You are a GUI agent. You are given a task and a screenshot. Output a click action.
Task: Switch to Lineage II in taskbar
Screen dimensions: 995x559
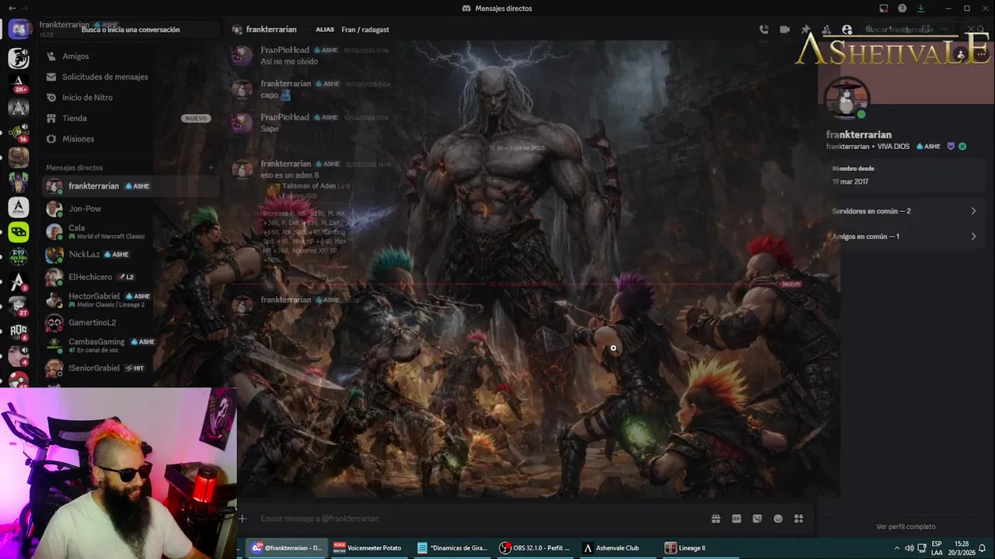[x=700, y=548]
